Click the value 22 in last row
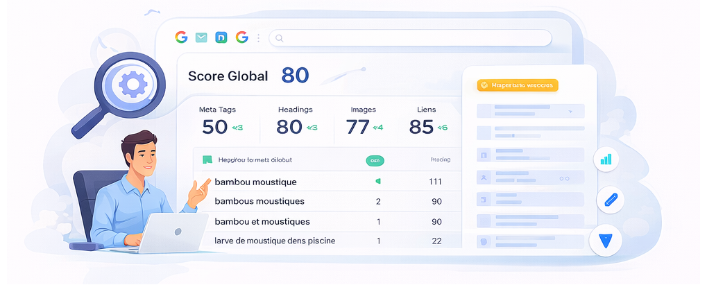This screenshot has height=294, width=707. click(x=436, y=241)
